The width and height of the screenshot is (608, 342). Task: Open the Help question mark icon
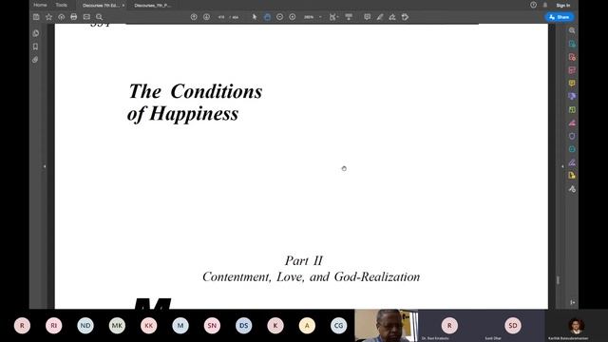(x=534, y=5)
